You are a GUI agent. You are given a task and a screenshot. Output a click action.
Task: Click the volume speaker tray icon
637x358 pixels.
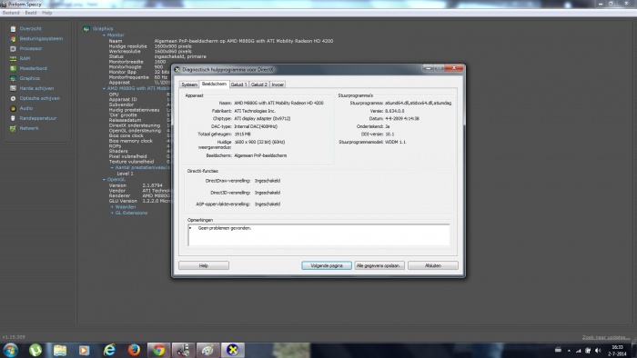coord(598,351)
